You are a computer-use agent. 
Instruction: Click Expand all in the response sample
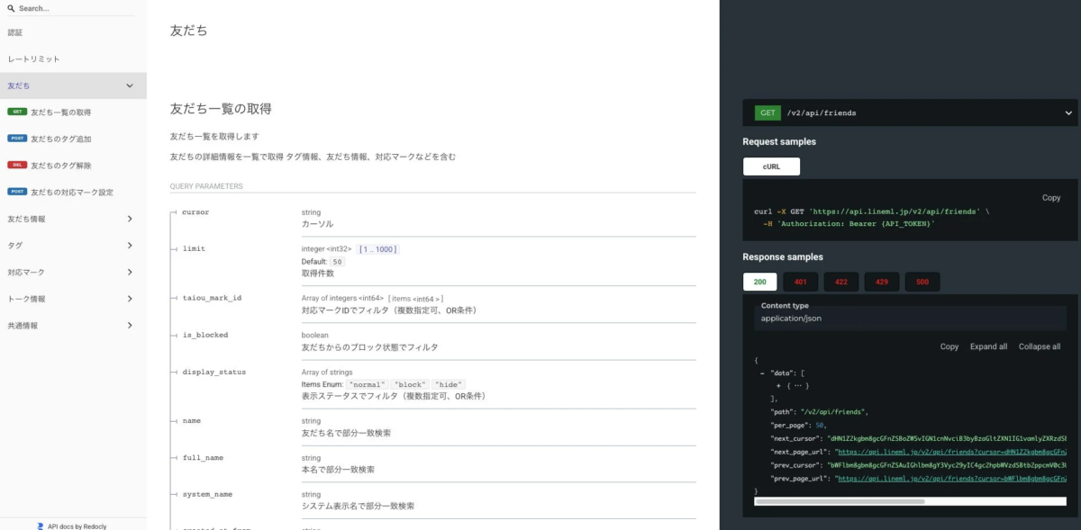[990, 346]
